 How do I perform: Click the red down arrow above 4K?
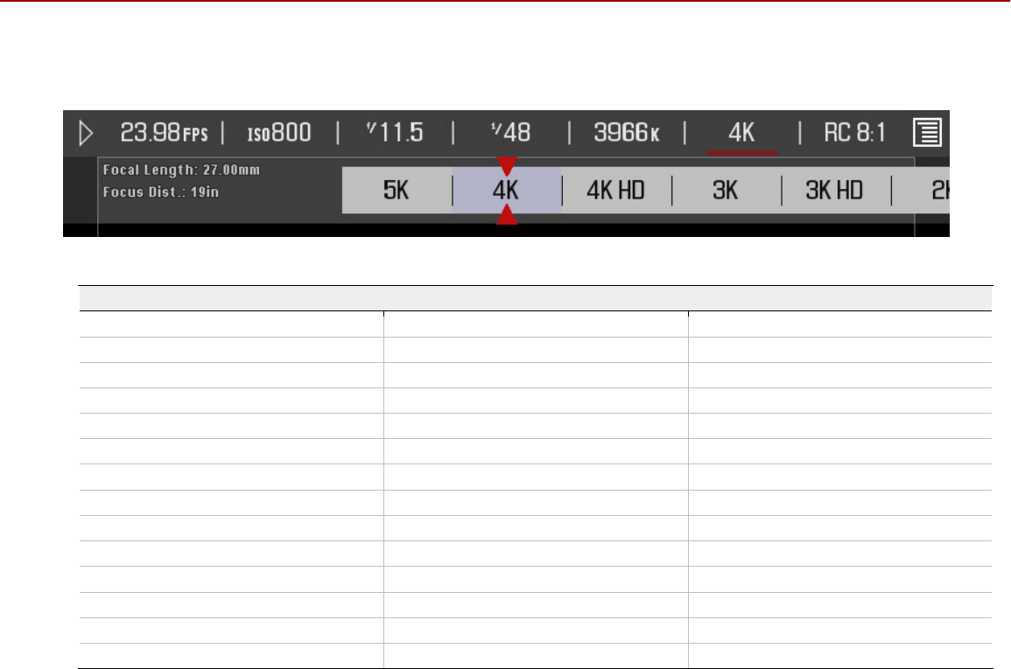point(507,166)
